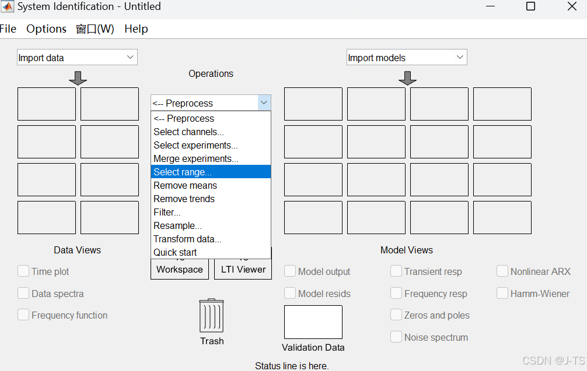Choose Select experiments... from the list
This screenshot has width=587, height=371.
[x=211, y=146]
